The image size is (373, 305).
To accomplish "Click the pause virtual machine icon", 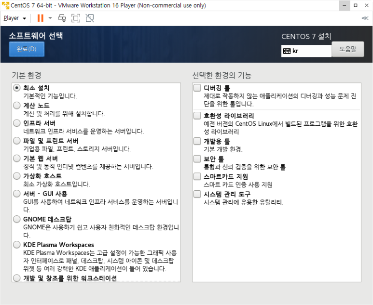I will (41, 18).
